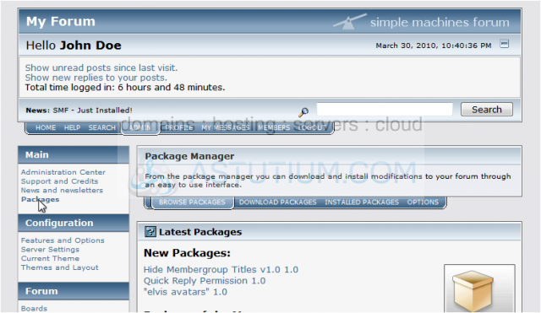Click the package box image
The width and height of the screenshot is (541, 313).
point(479,289)
